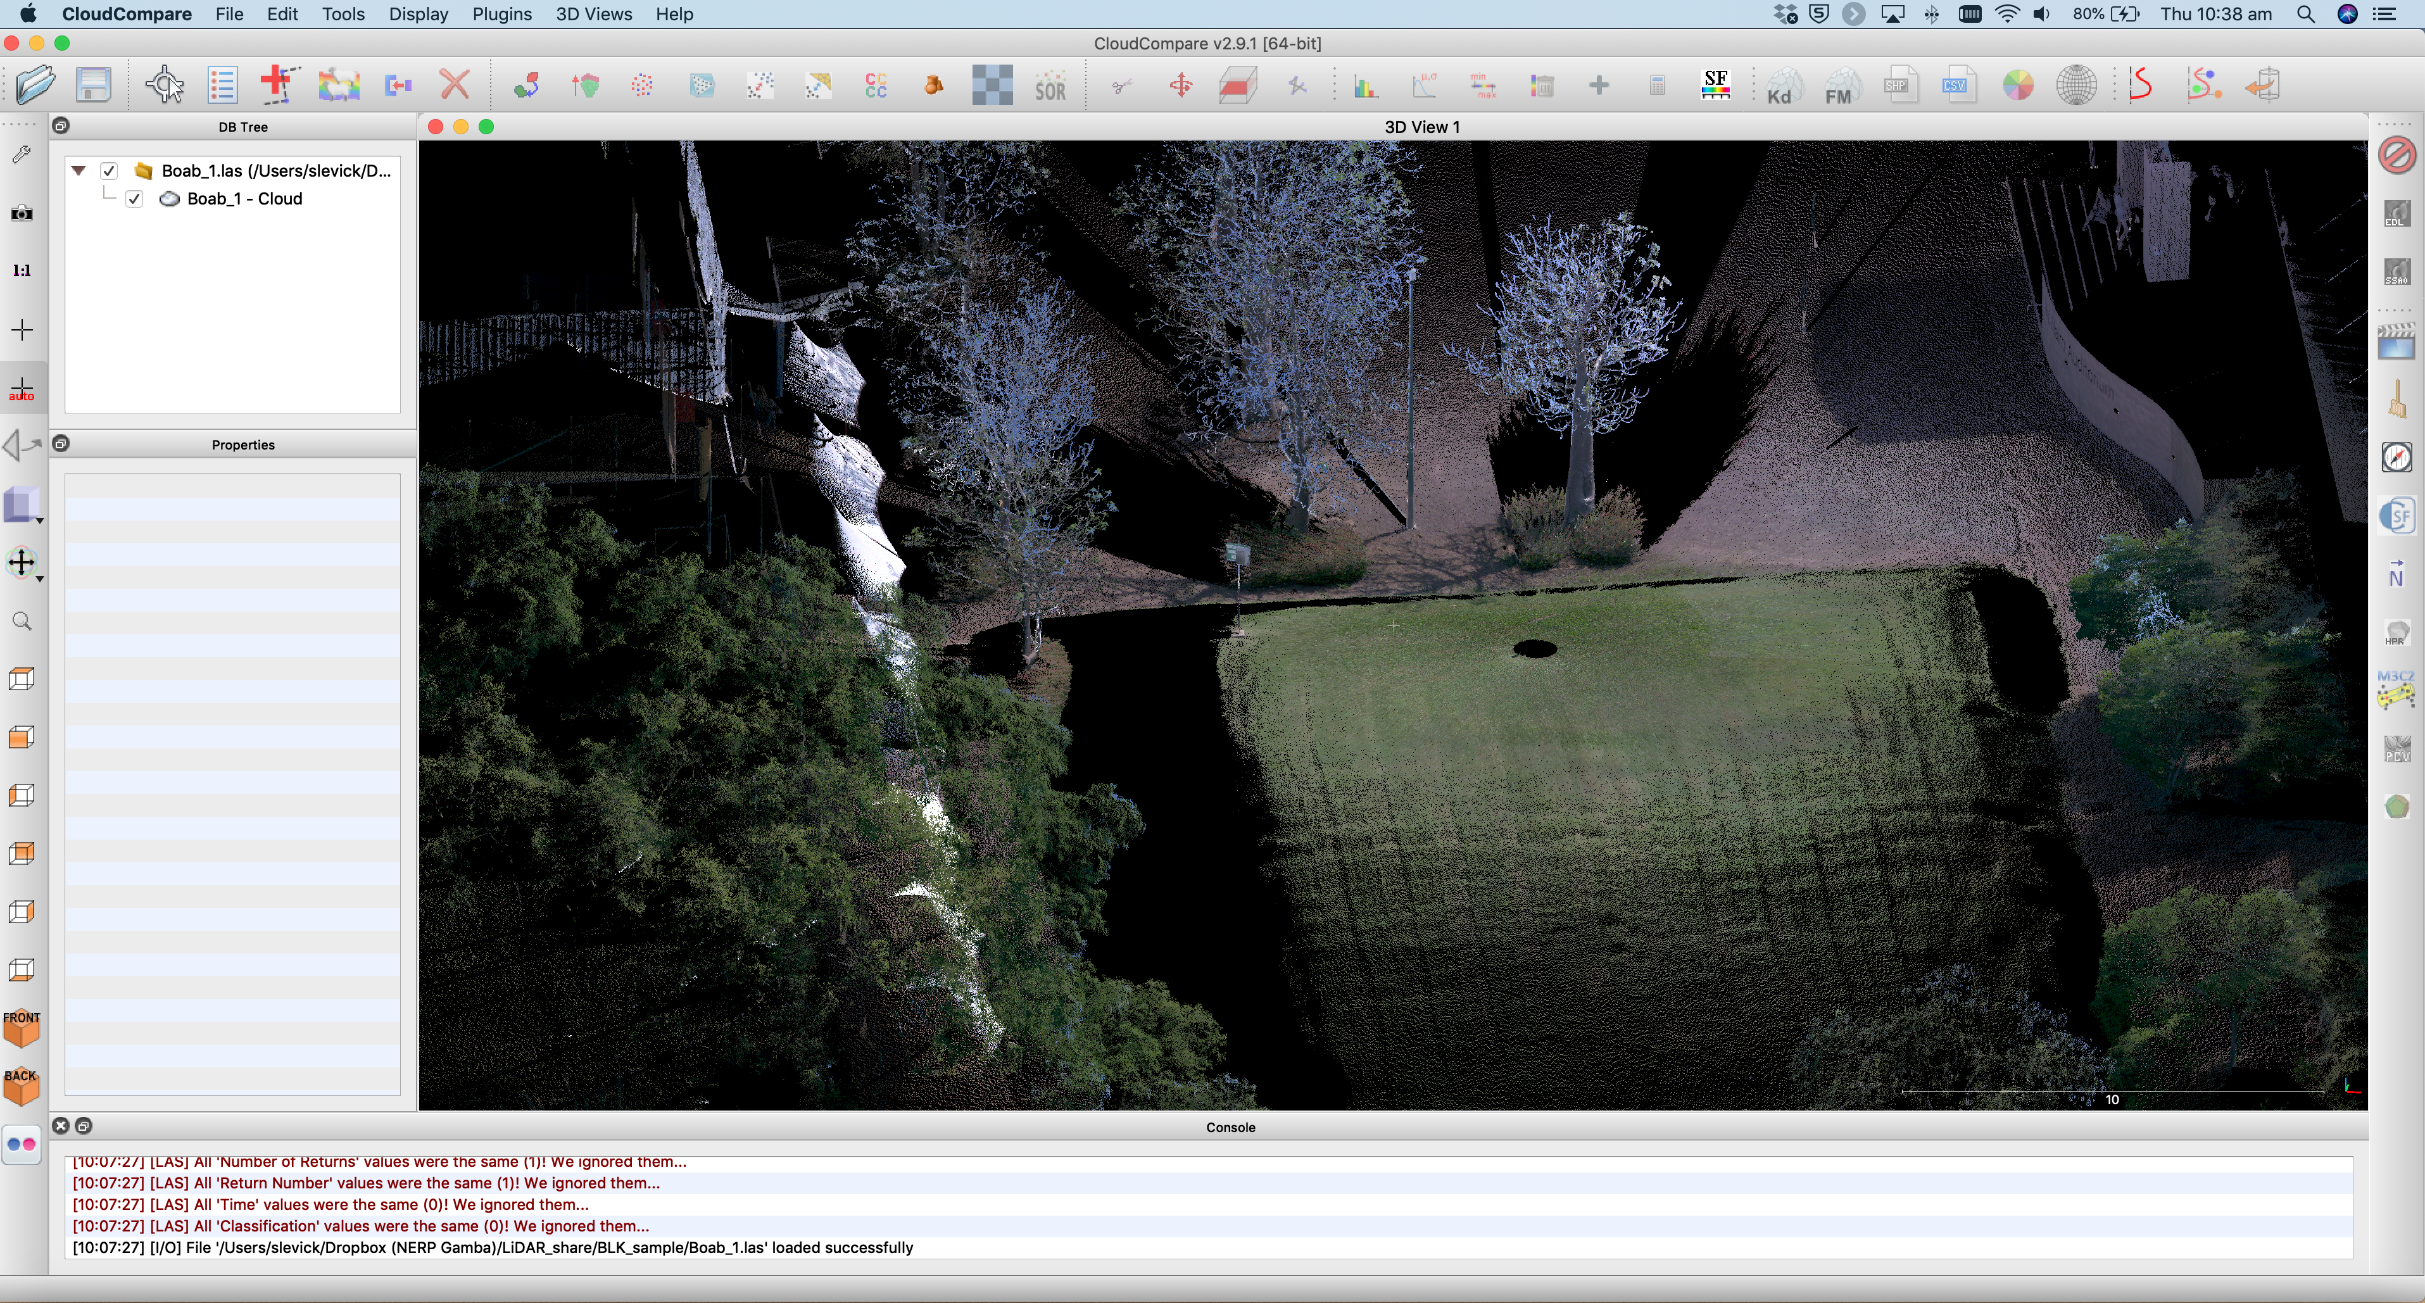Click the Translate/Rotate red cross arrows icon
The height and width of the screenshot is (1303, 2425).
(1180, 85)
